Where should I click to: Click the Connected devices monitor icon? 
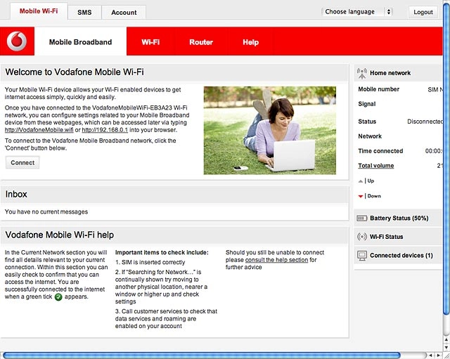362,256
